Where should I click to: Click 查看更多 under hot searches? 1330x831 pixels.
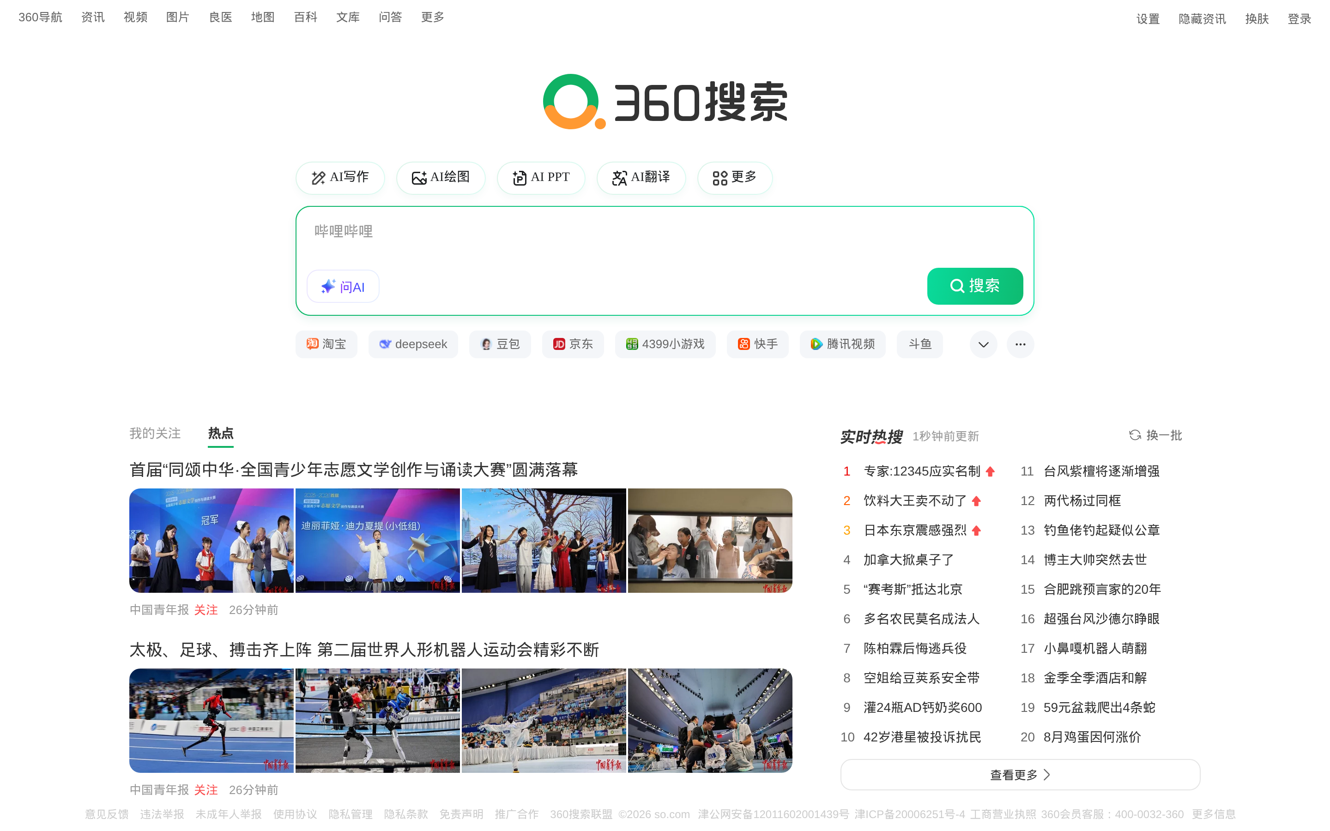1020,774
